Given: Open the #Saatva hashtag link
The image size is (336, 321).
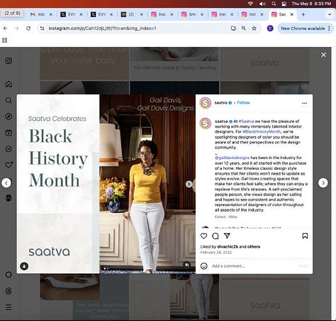Looking at the screenshot, I should 246,121.
